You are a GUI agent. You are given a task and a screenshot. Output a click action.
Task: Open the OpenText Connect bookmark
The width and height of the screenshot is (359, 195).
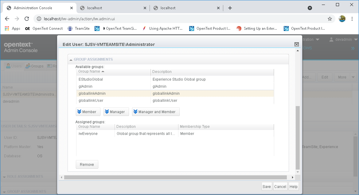click(x=44, y=29)
